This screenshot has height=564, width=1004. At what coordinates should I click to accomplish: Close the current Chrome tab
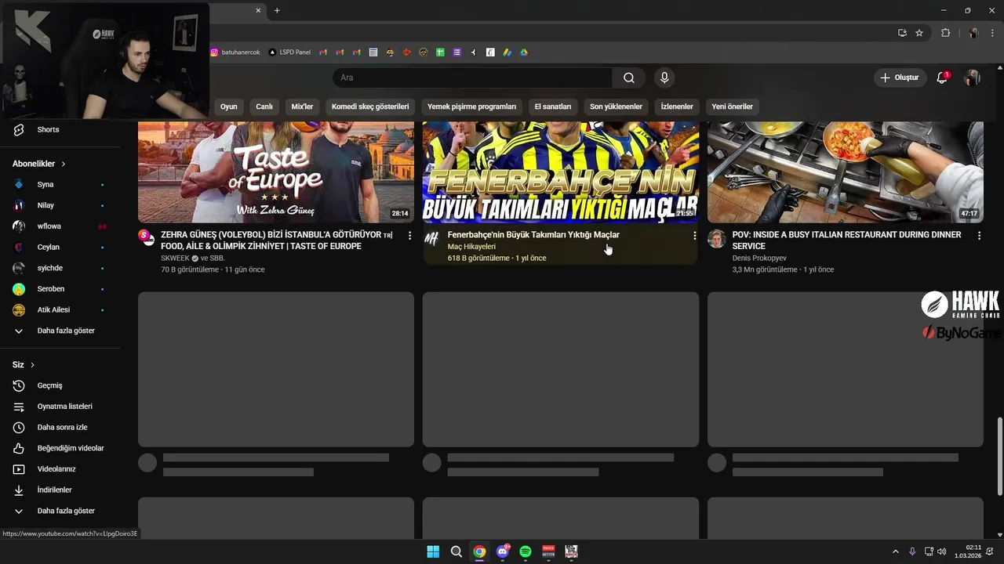(x=259, y=10)
